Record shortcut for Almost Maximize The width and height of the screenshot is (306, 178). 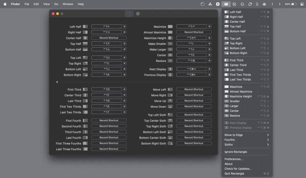tap(194, 32)
